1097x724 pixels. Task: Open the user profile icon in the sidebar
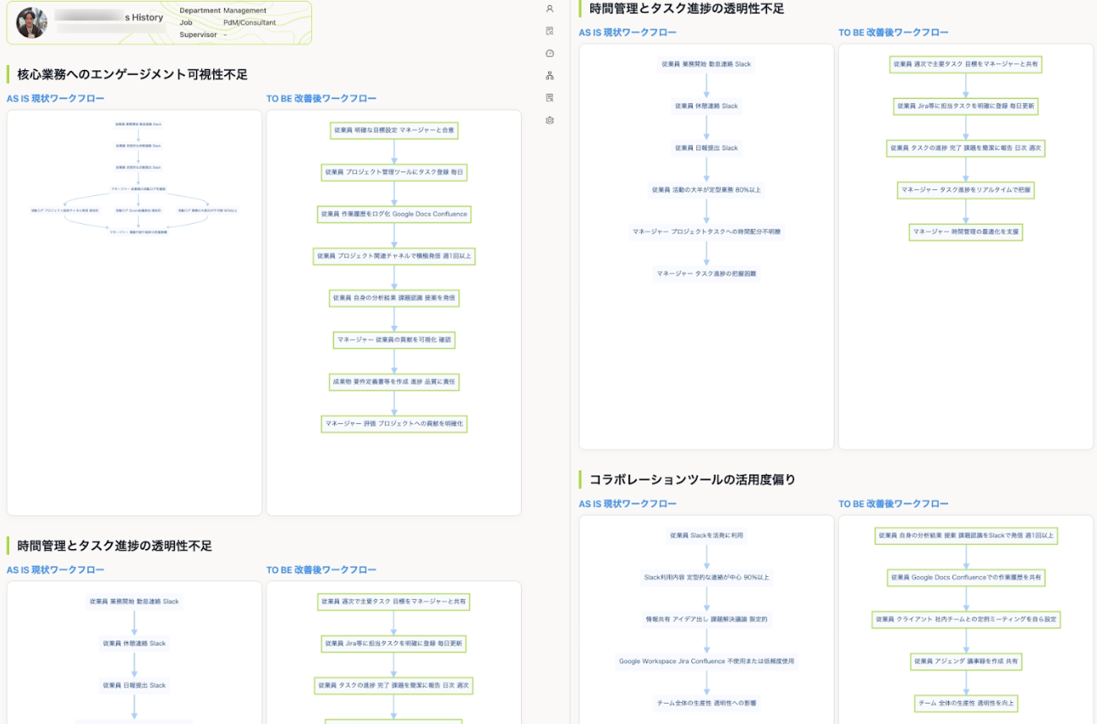click(x=550, y=8)
